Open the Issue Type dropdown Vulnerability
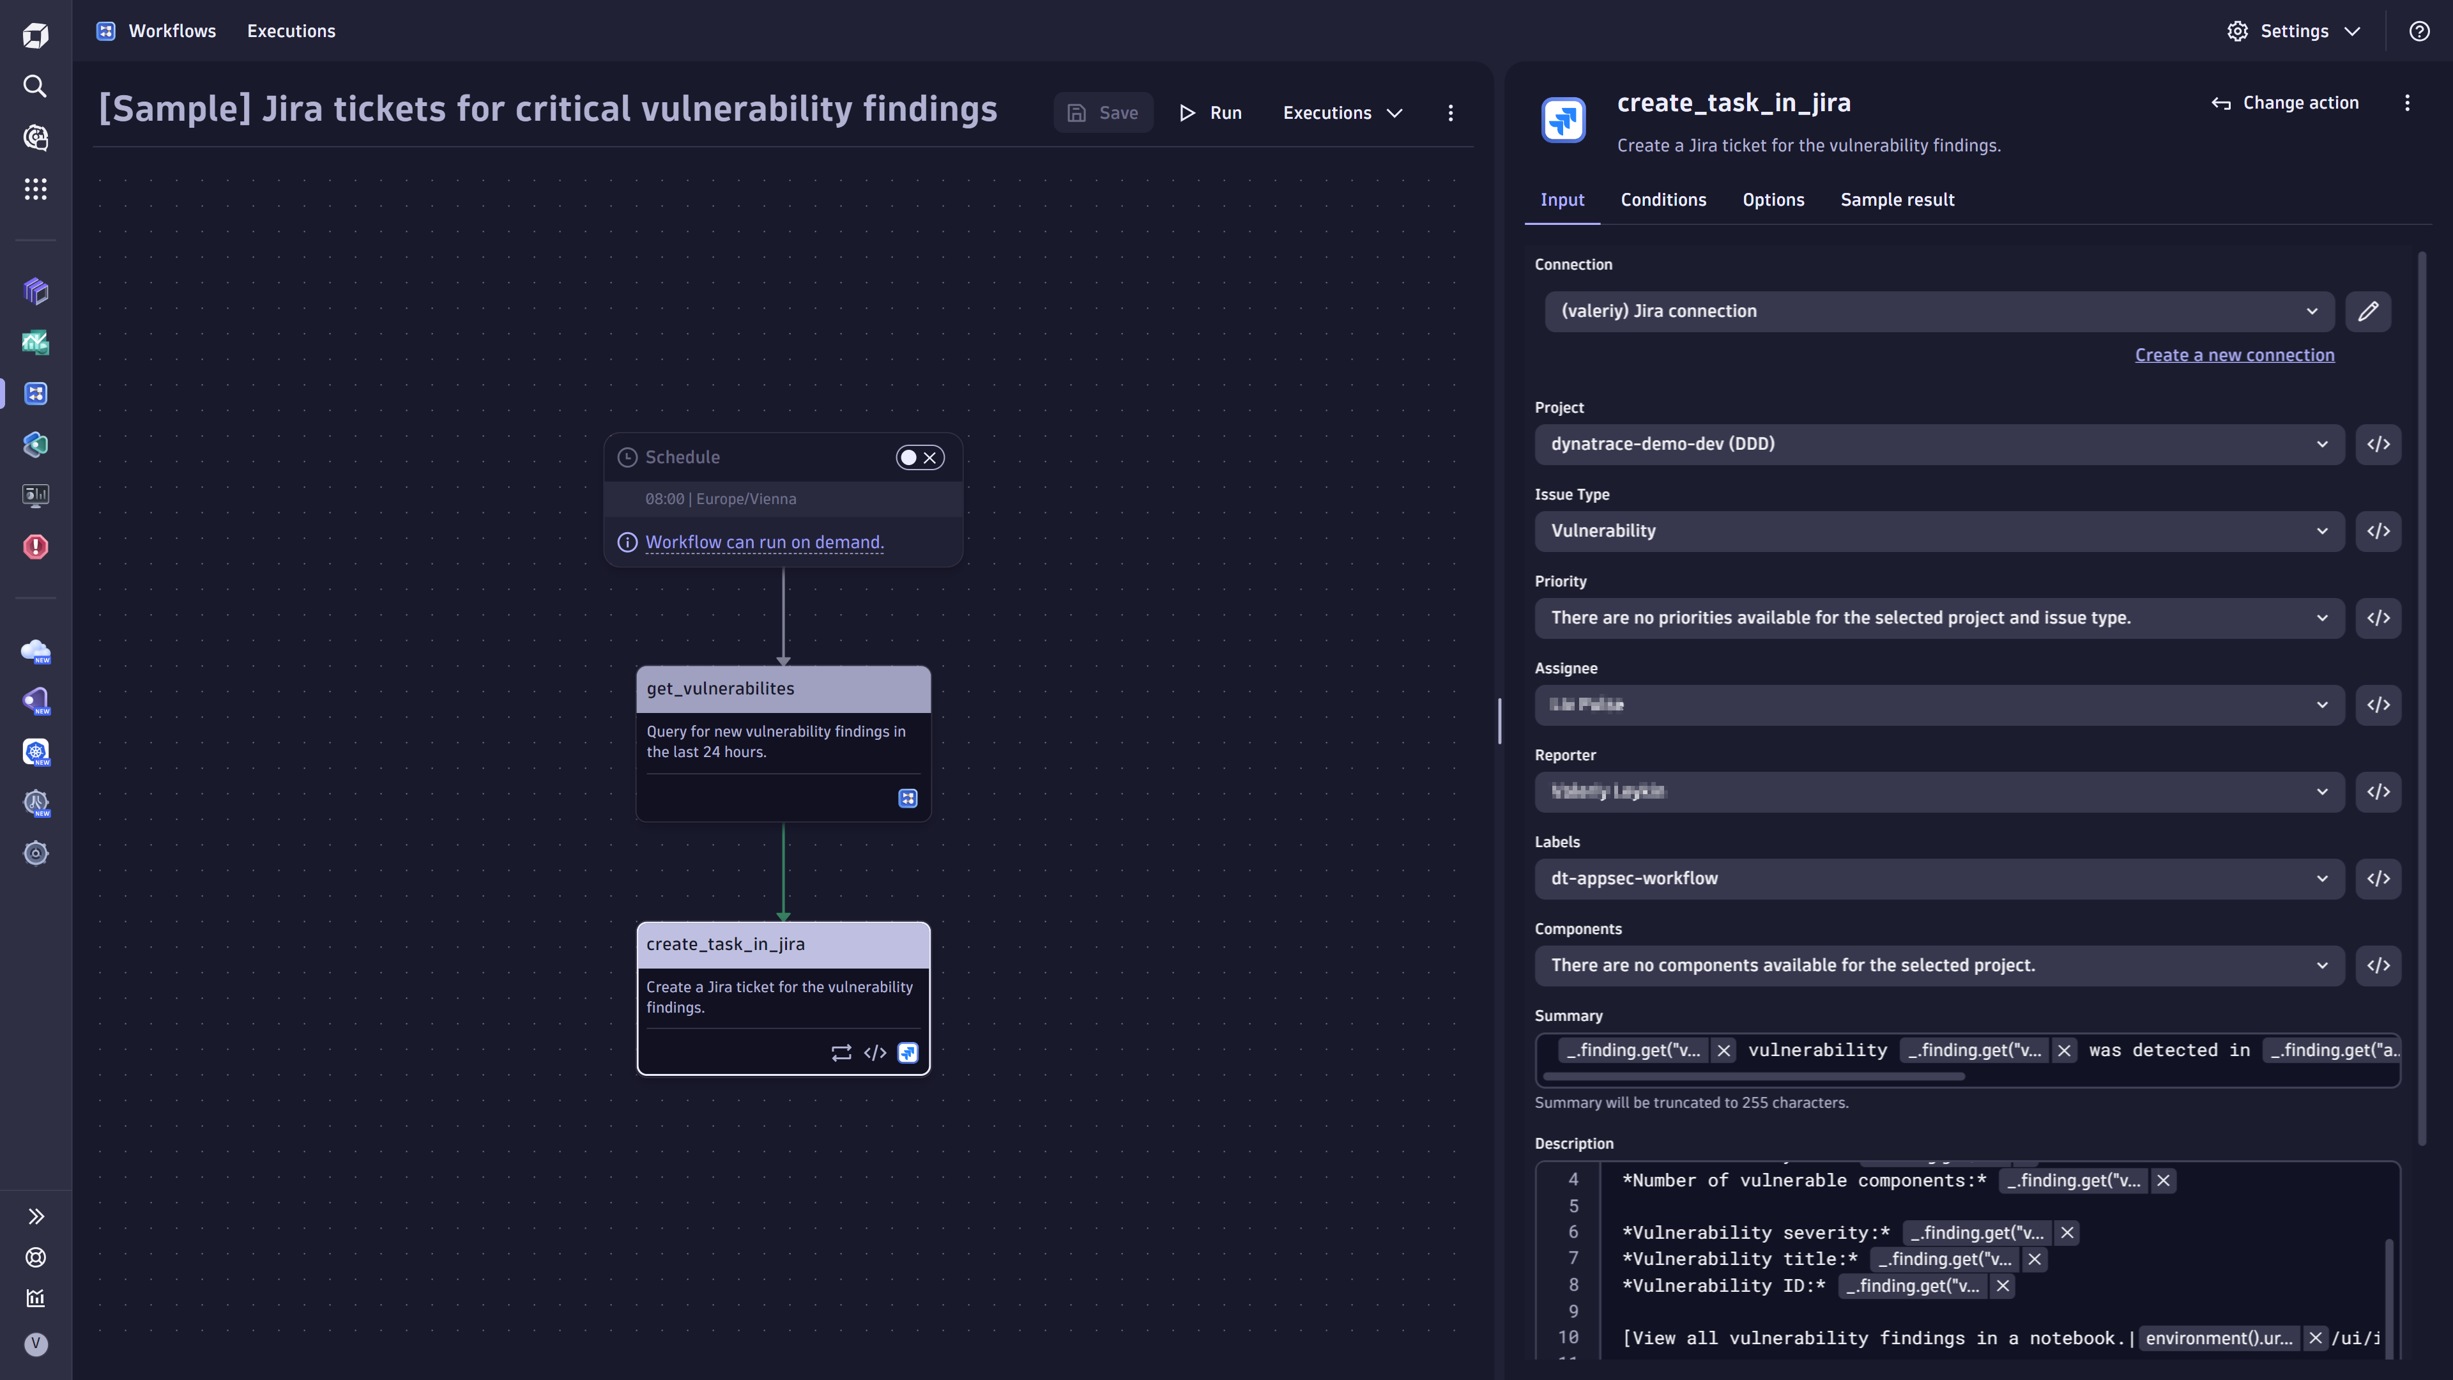 tap(1939, 532)
